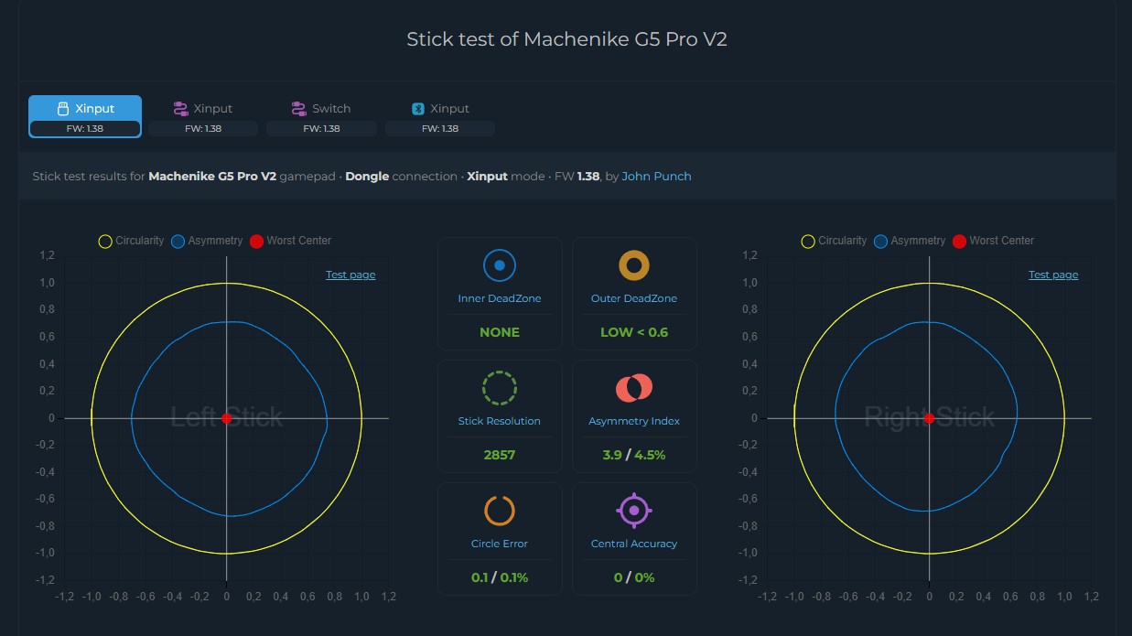Click the Inner DeadZone label
1132x636 pixels.
(x=500, y=298)
